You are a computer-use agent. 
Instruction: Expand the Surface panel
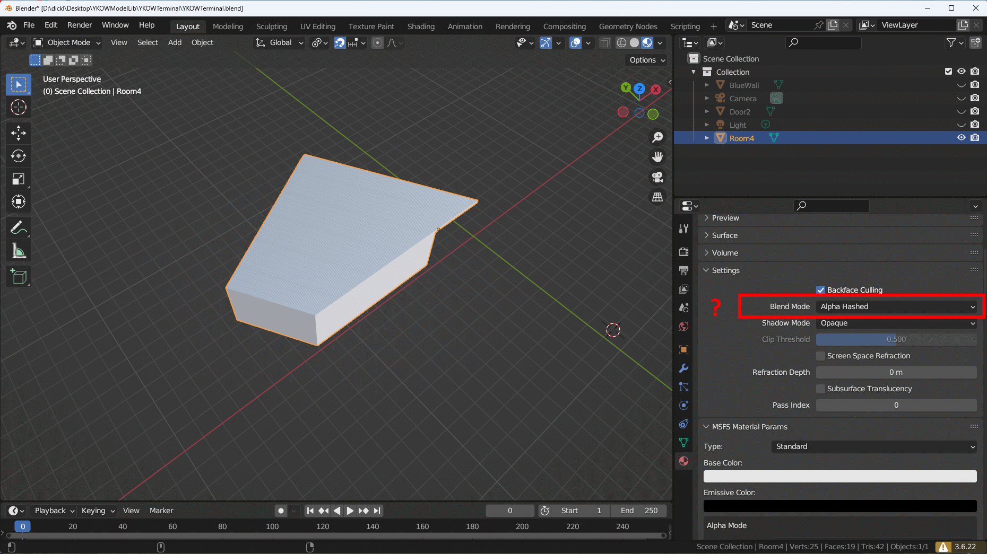724,235
